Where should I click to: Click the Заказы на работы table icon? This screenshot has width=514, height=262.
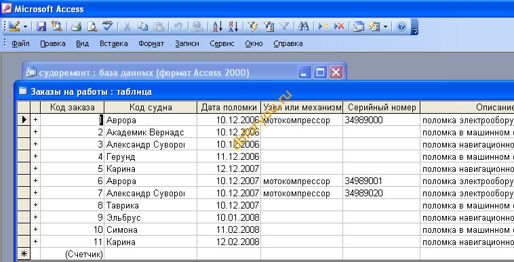[x=22, y=91]
